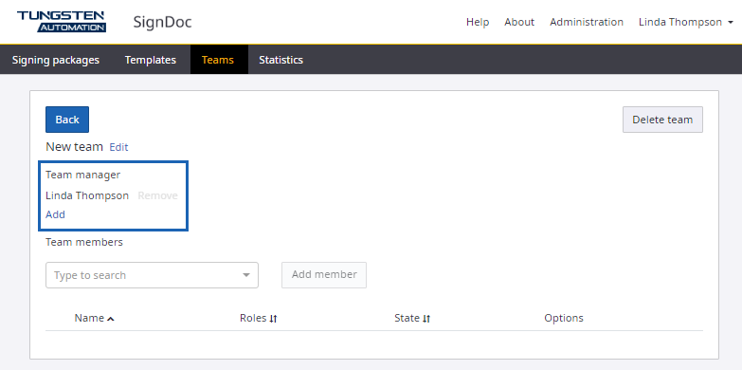This screenshot has height=370, width=742.
Task: Switch to Templates tab
Action: click(x=151, y=60)
